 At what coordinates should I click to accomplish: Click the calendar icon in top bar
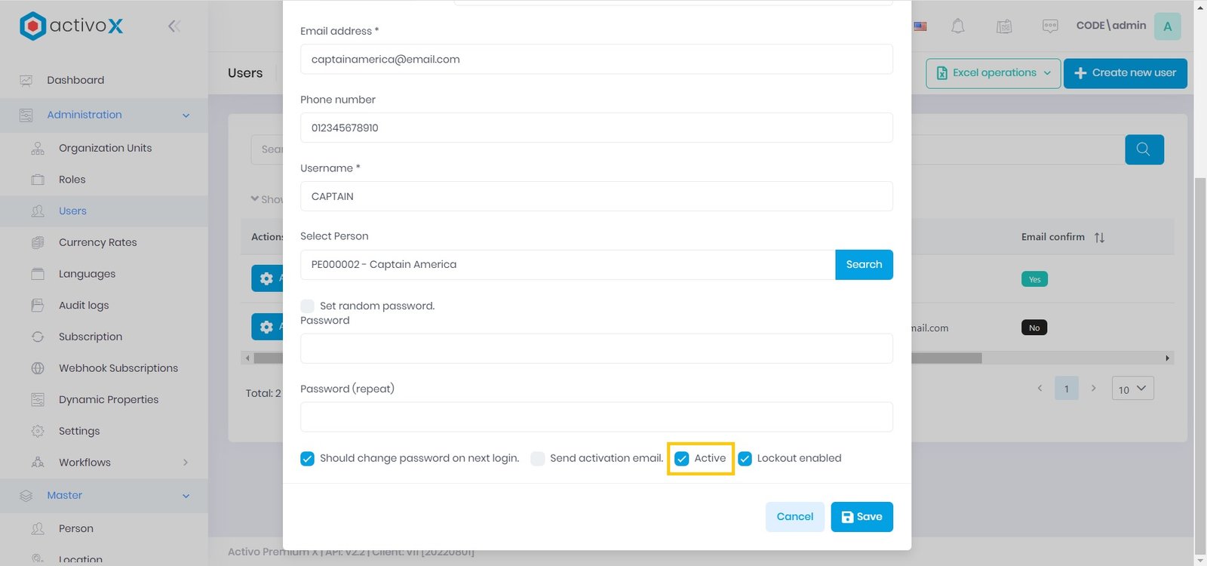[1003, 26]
